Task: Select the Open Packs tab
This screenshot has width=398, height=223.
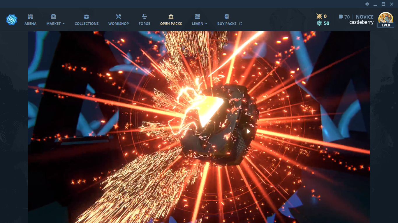Action: [171, 20]
